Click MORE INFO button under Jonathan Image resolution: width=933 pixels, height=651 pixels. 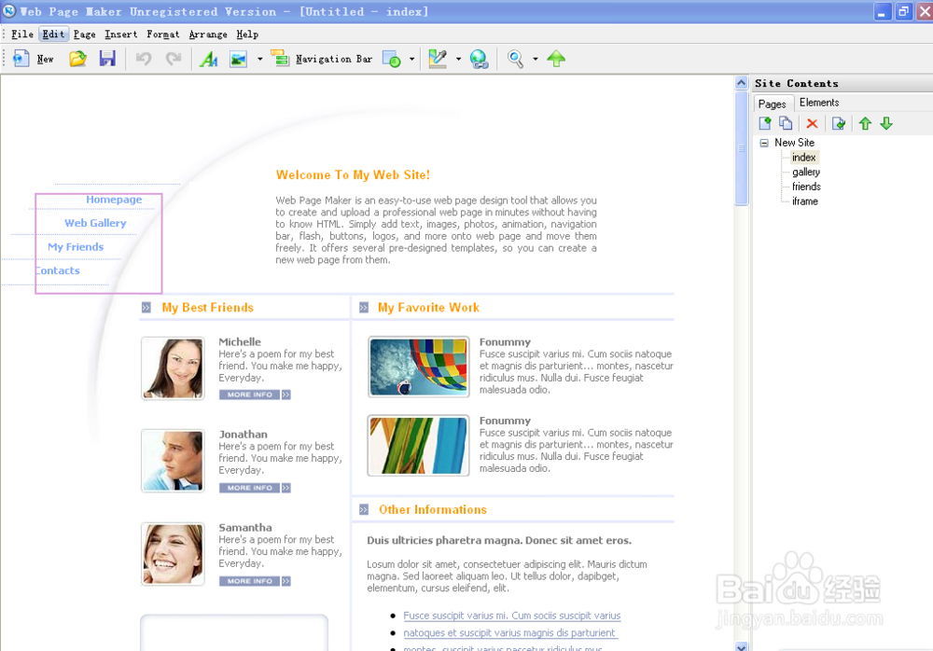tap(255, 488)
